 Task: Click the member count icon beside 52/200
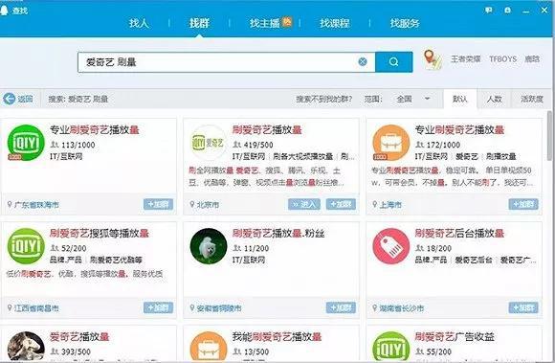55,248
